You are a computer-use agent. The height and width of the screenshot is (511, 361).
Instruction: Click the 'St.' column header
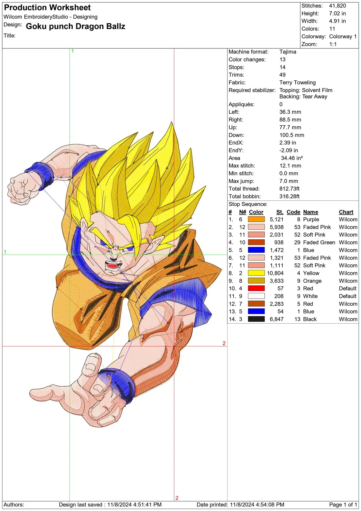280,212
